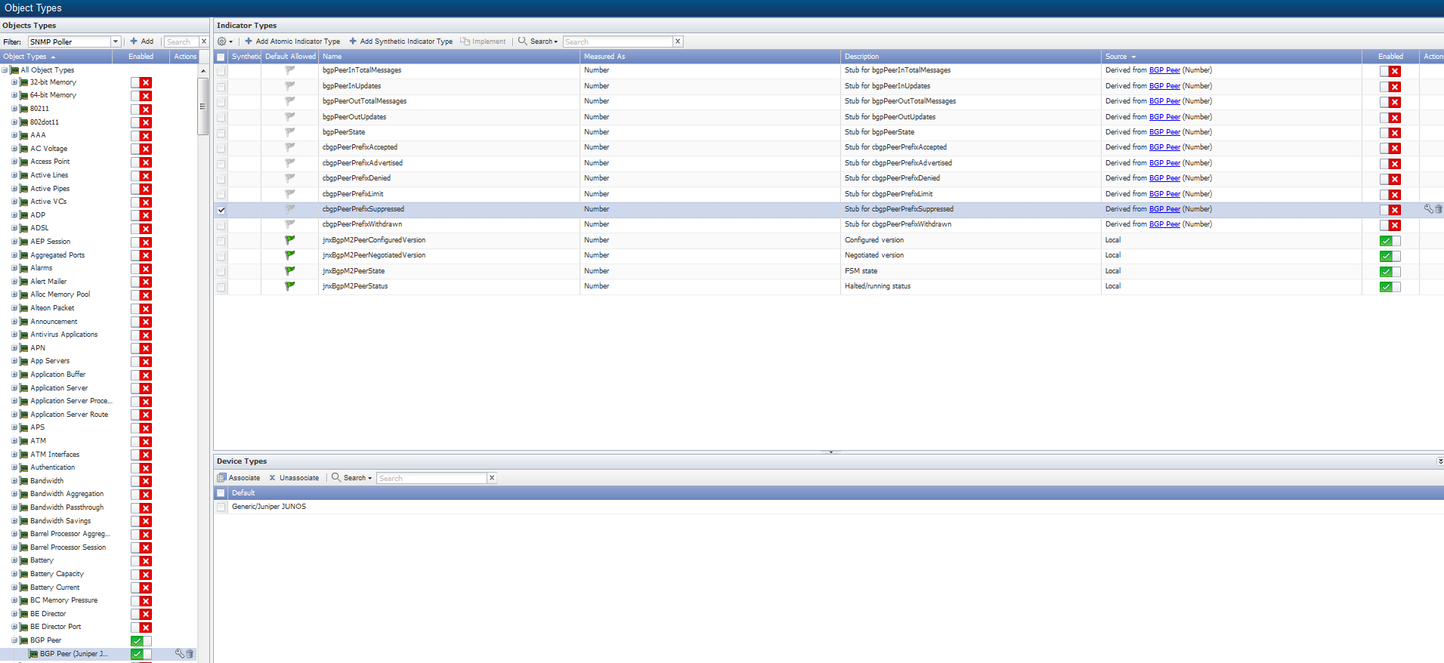
Task: Click the wrench icon for BGP Peer (Juniper) object
Action: (179, 654)
